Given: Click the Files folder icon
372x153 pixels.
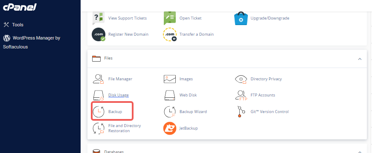Looking at the screenshot, I should [96, 58].
